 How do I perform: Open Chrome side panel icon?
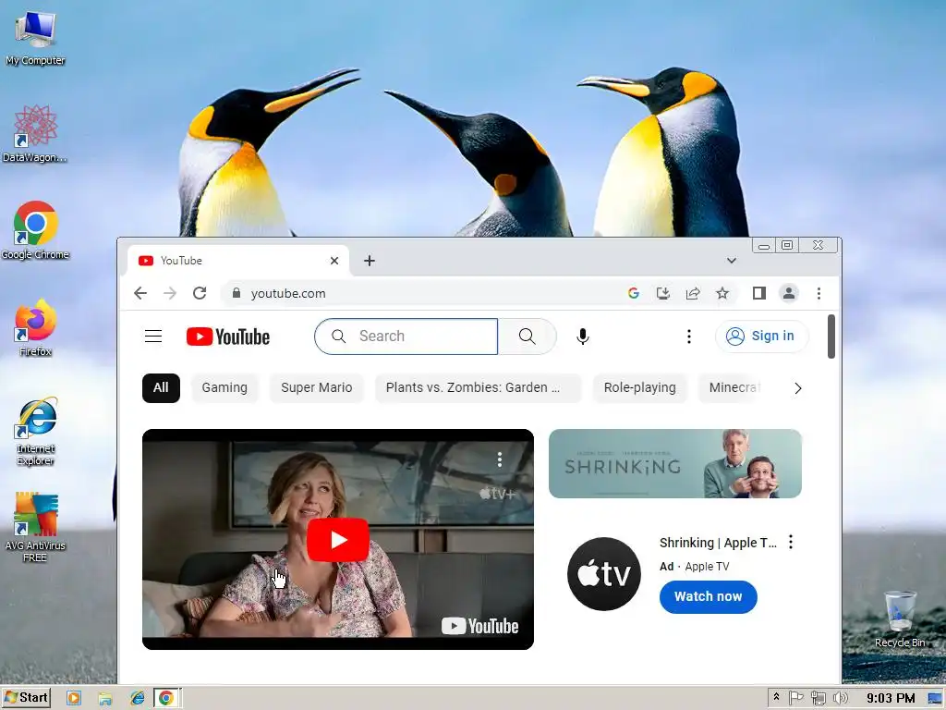coord(759,293)
